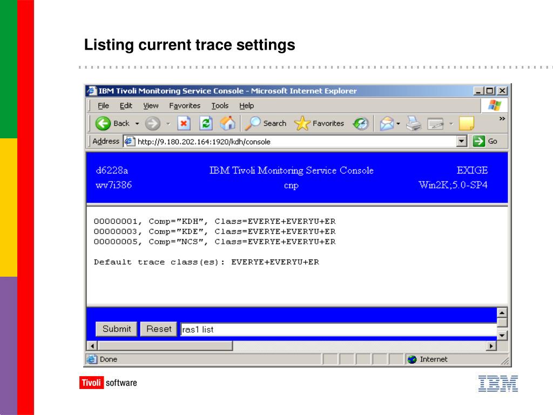
Task: Click the Address URL field
Action: click(x=295, y=142)
